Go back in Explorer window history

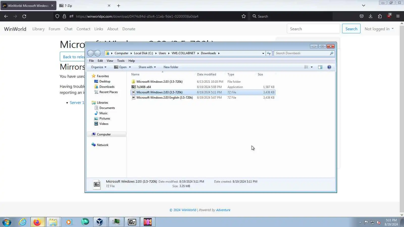pos(90,53)
